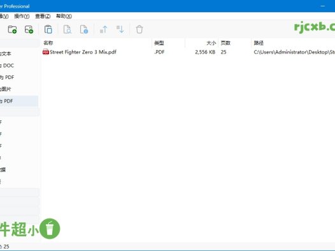
Task: Move the file up with arrow icon
Action: click(103, 29)
